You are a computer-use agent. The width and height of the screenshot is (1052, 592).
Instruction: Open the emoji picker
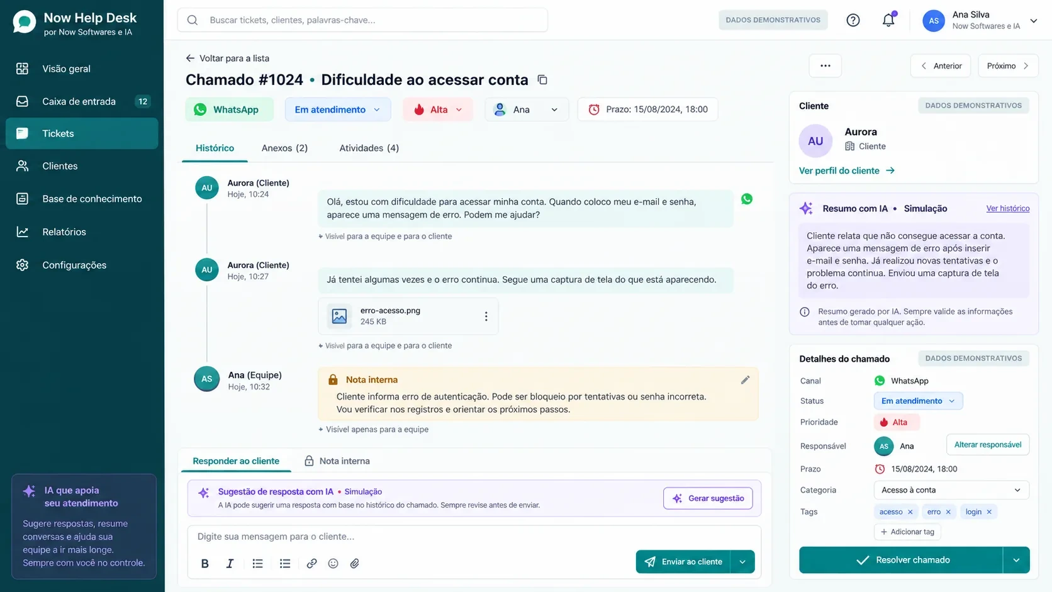pyautogui.click(x=333, y=564)
